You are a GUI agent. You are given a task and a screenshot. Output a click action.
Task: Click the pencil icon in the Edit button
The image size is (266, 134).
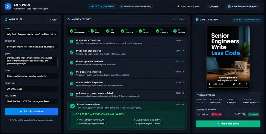(50, 20)
